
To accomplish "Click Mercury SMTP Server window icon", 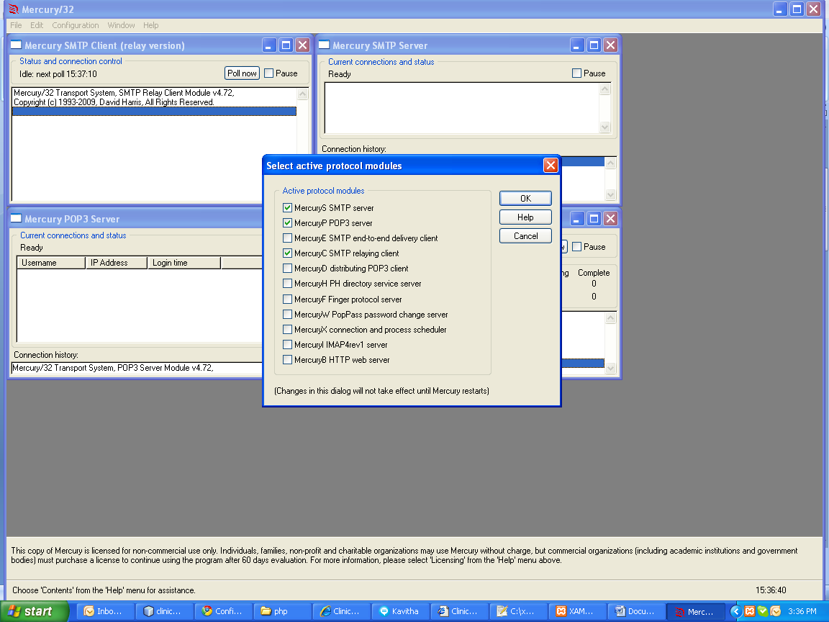I will [324, 45].
